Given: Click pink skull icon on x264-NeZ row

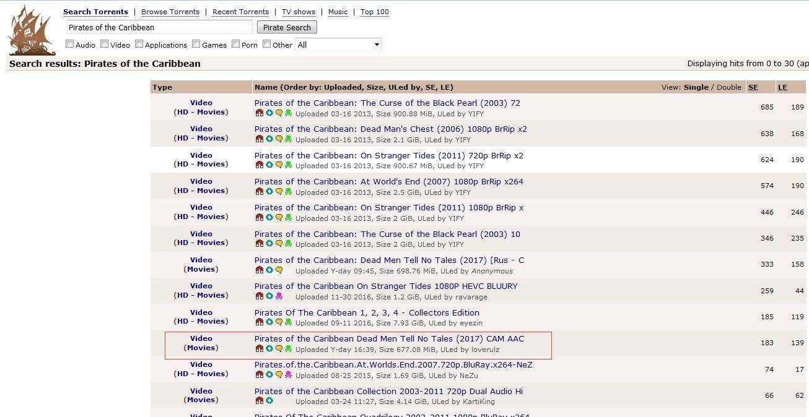Looking at the screenshot, I should tap(288, 375).
